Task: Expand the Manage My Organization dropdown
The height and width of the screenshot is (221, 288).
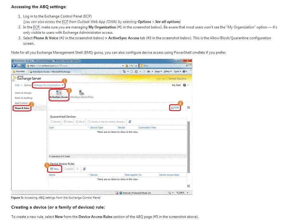Action: [49, 85]
